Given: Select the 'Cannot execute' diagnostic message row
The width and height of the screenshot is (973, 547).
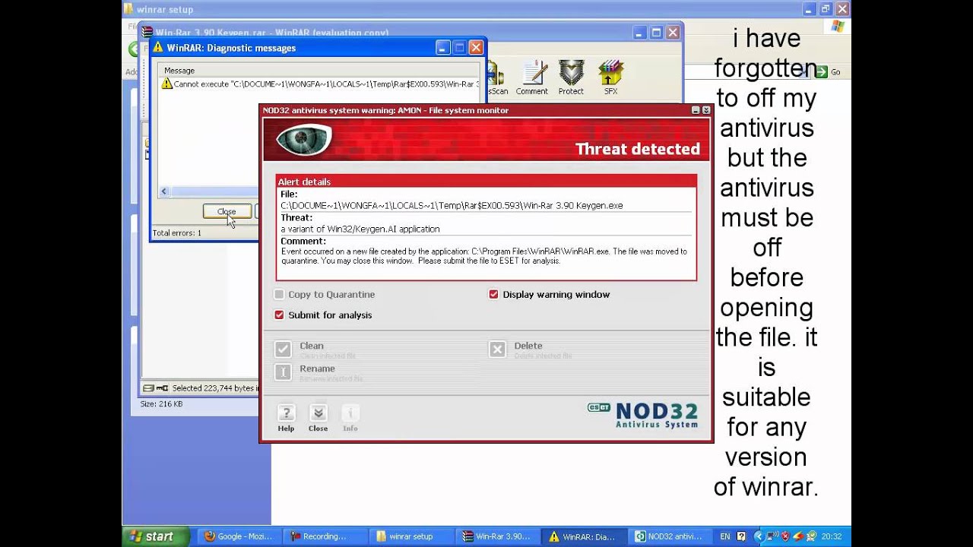Looking at the screenshot, I should click(x=321, y=84).
